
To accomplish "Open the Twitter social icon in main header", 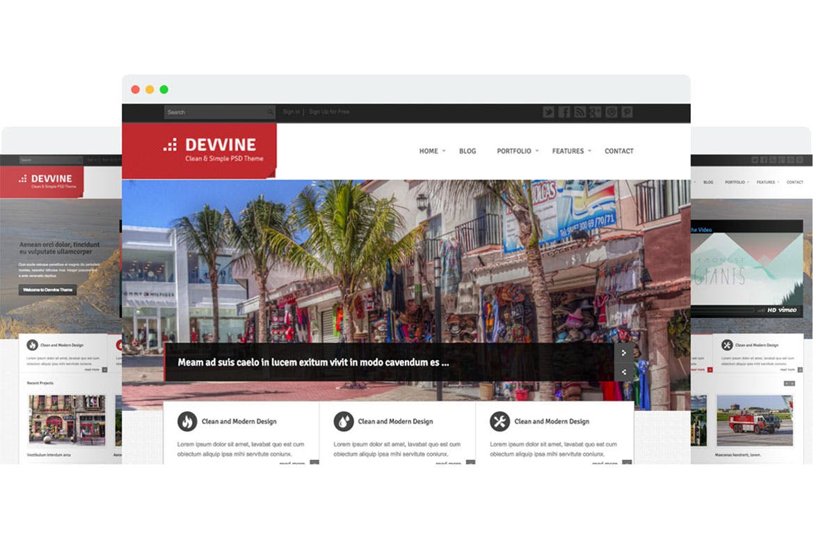I will [x=549, y=112].
